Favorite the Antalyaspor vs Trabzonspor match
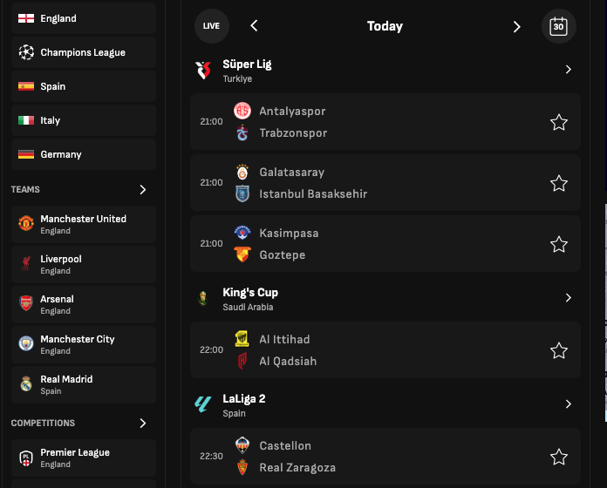The image size is (607, 488). pos(559,122)
